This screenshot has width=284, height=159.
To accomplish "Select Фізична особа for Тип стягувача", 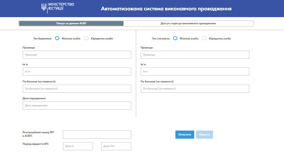I will (175, 38).
